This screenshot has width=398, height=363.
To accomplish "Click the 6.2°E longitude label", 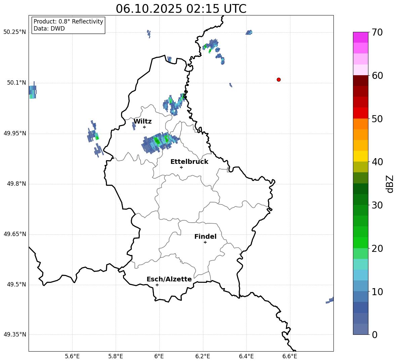I will (203, 356).
